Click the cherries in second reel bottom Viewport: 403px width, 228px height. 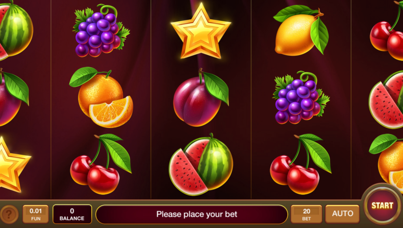tap(101, 164)
